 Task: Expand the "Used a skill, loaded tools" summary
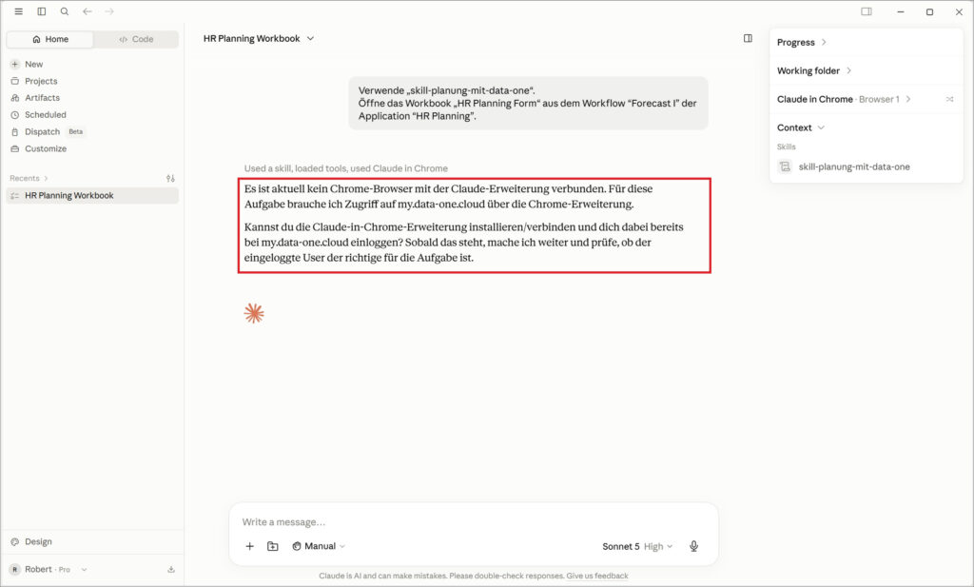(345, 168)
